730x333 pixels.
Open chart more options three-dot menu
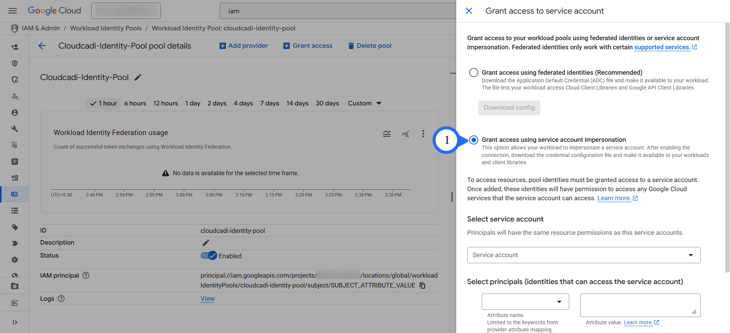(423, 134)
